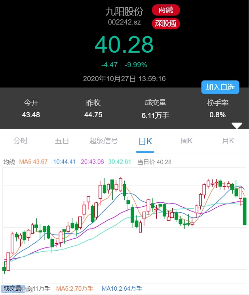
Task: Click the 成交量 value 6.11万手 in the header
Action: [x=155, y=115]
